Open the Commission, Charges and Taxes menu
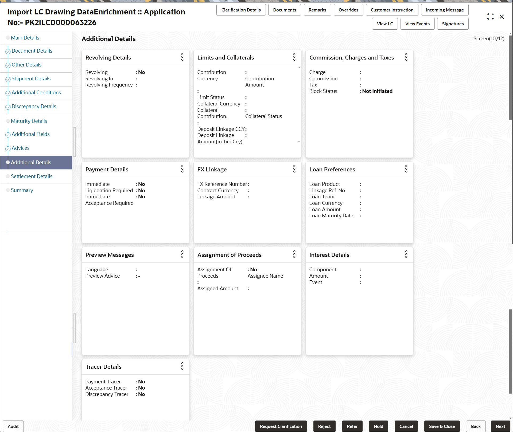Image resolution: width=513 pixels, height=432 pixels. (x=406, y=57)
